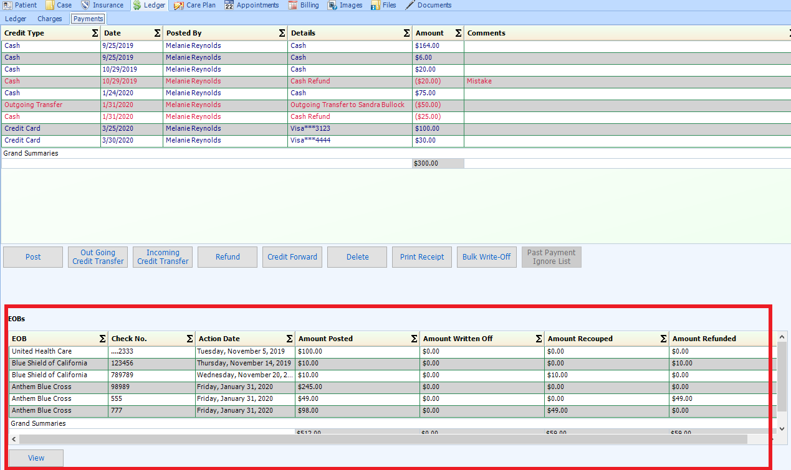Click the sigma icon on the Check No. column

[x=189, y=338]
